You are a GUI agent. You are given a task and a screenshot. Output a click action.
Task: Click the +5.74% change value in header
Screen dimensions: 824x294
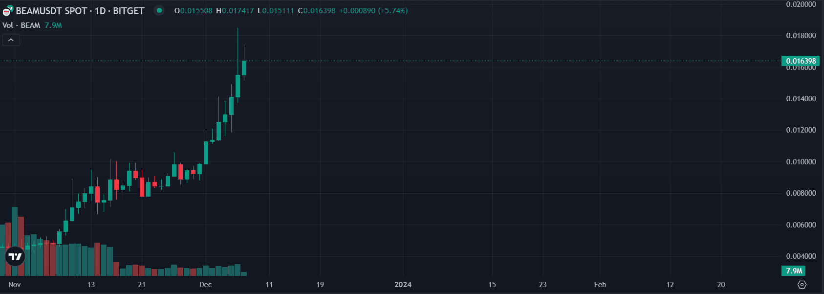(392, 11)
